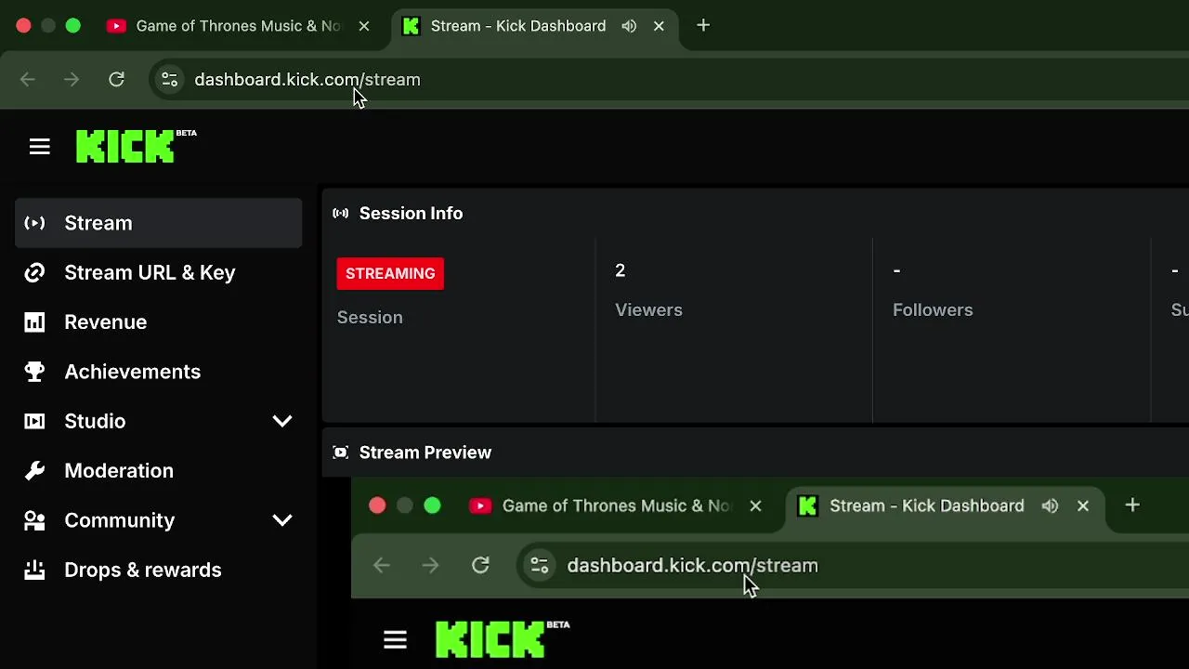Open the Stream page in the sidebar
The height and width of the screenshot is (669, 1189).
coord(158,223)
